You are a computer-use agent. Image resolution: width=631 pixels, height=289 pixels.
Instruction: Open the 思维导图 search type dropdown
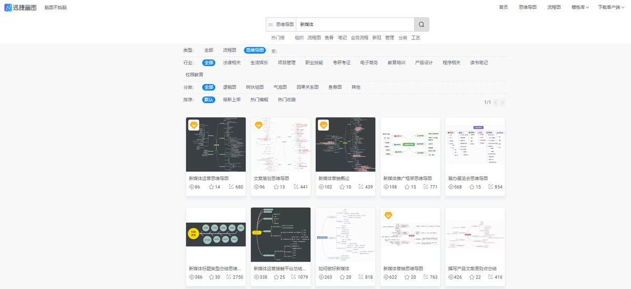pyautogui.click(x=281, y=24)
